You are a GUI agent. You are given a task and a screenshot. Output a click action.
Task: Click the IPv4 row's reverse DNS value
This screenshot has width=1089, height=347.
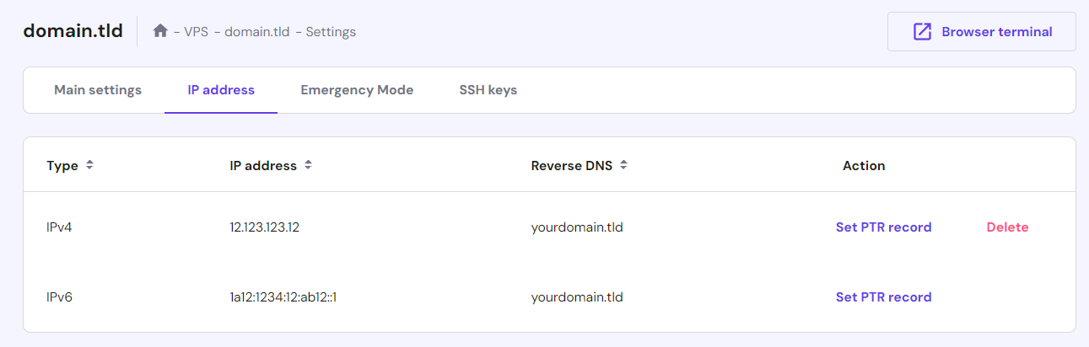click(577, 227)
